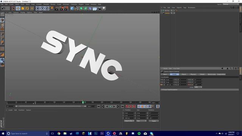Switch to Polygons mode in left palette
The image size is (242, 136).
tap(2, 43)
